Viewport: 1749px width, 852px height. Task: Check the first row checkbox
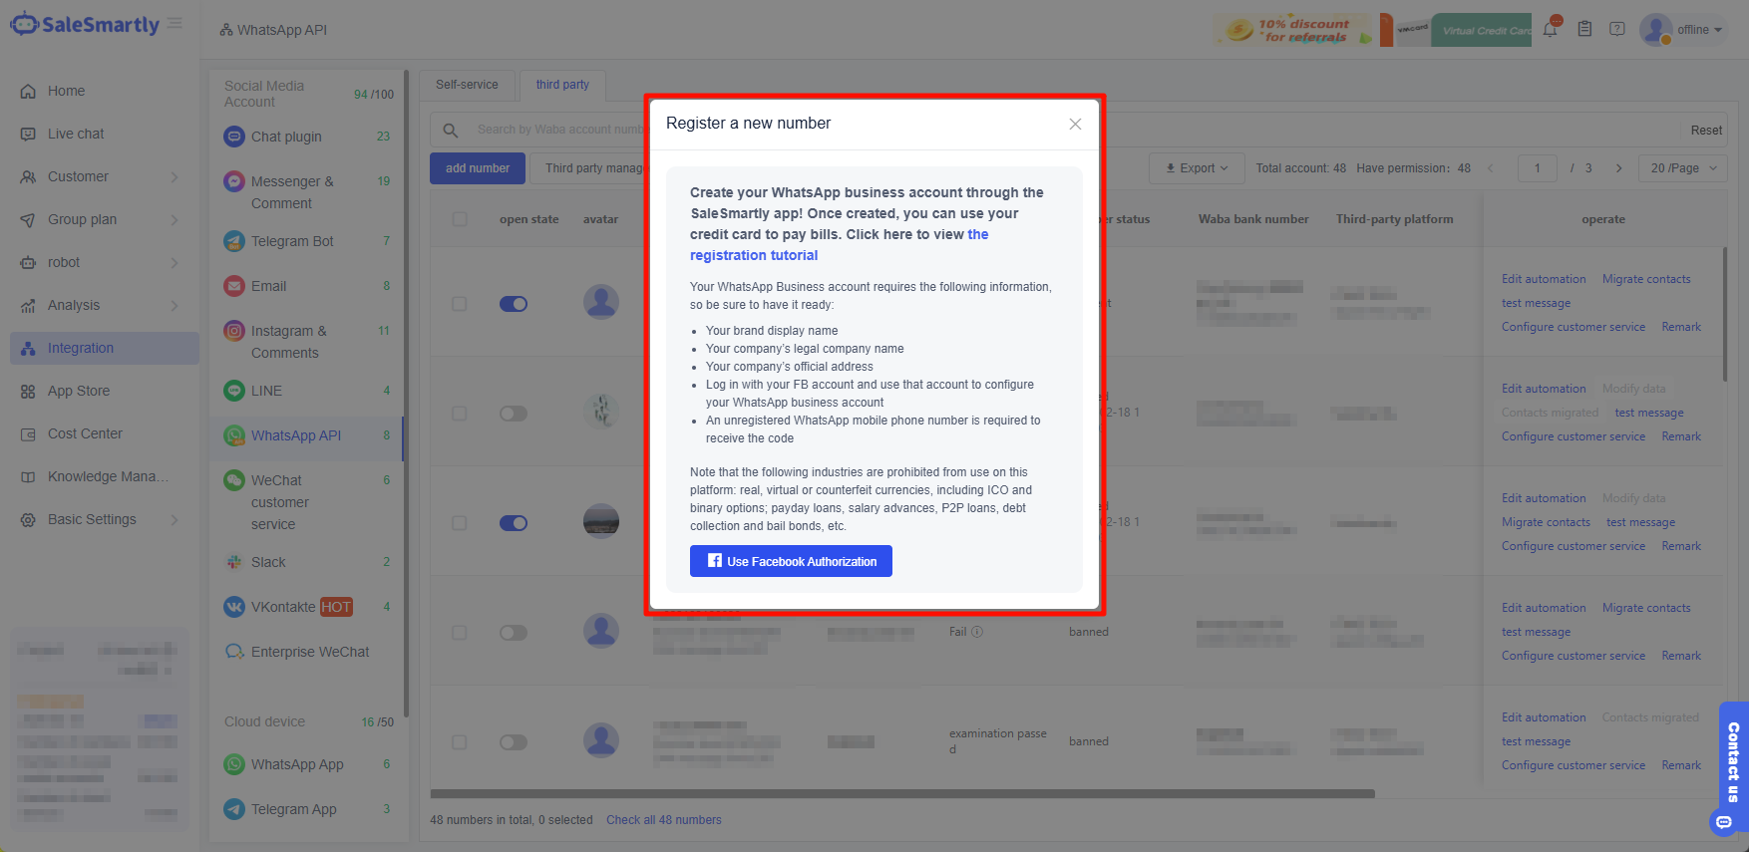point(460,304)
